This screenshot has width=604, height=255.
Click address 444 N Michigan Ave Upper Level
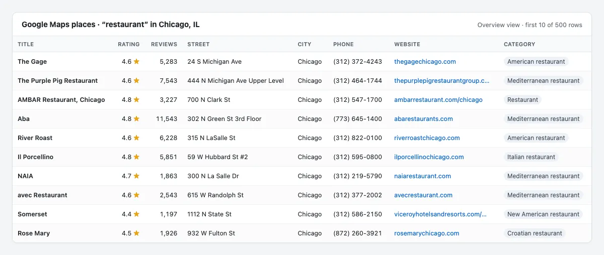click(x=236, y=81)
